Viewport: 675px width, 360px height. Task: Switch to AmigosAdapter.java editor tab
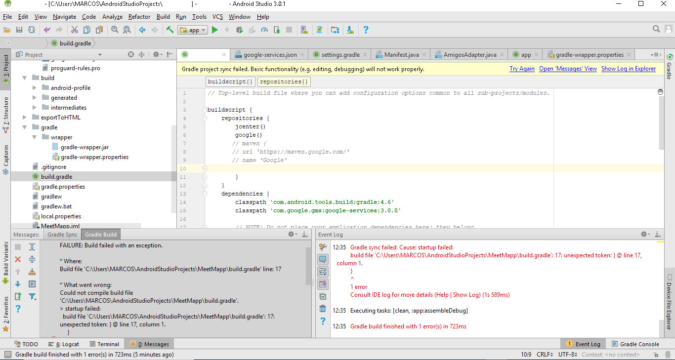click(x=469, y=55)
